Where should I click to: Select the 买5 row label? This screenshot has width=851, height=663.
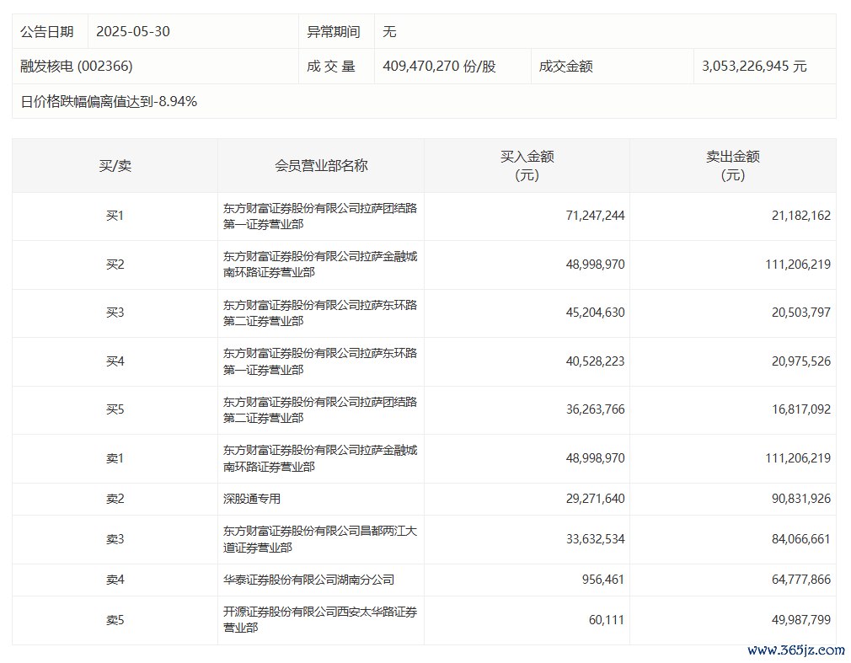[115, 409]
